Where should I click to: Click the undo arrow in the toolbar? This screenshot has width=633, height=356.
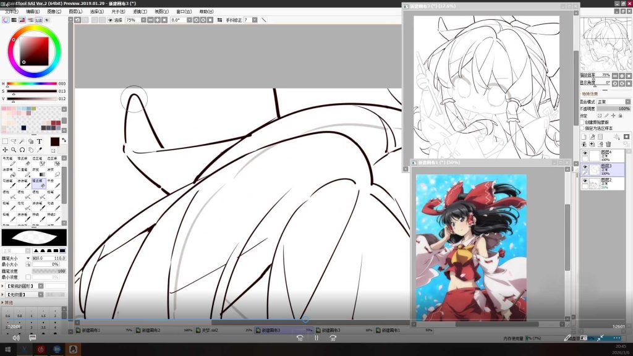pos(77,20)
